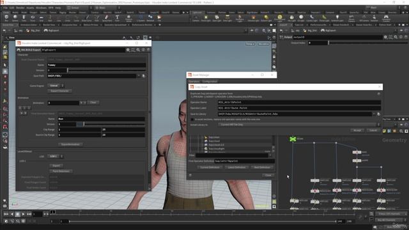The height and width of the screenshot is (230, 409).
Task: Select the Tube shelf tool
Action: 24,18
